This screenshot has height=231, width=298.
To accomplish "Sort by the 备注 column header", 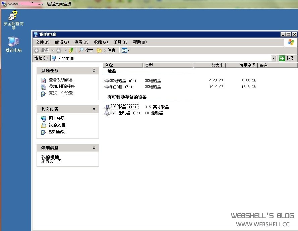I will click(x=278, y=65).
